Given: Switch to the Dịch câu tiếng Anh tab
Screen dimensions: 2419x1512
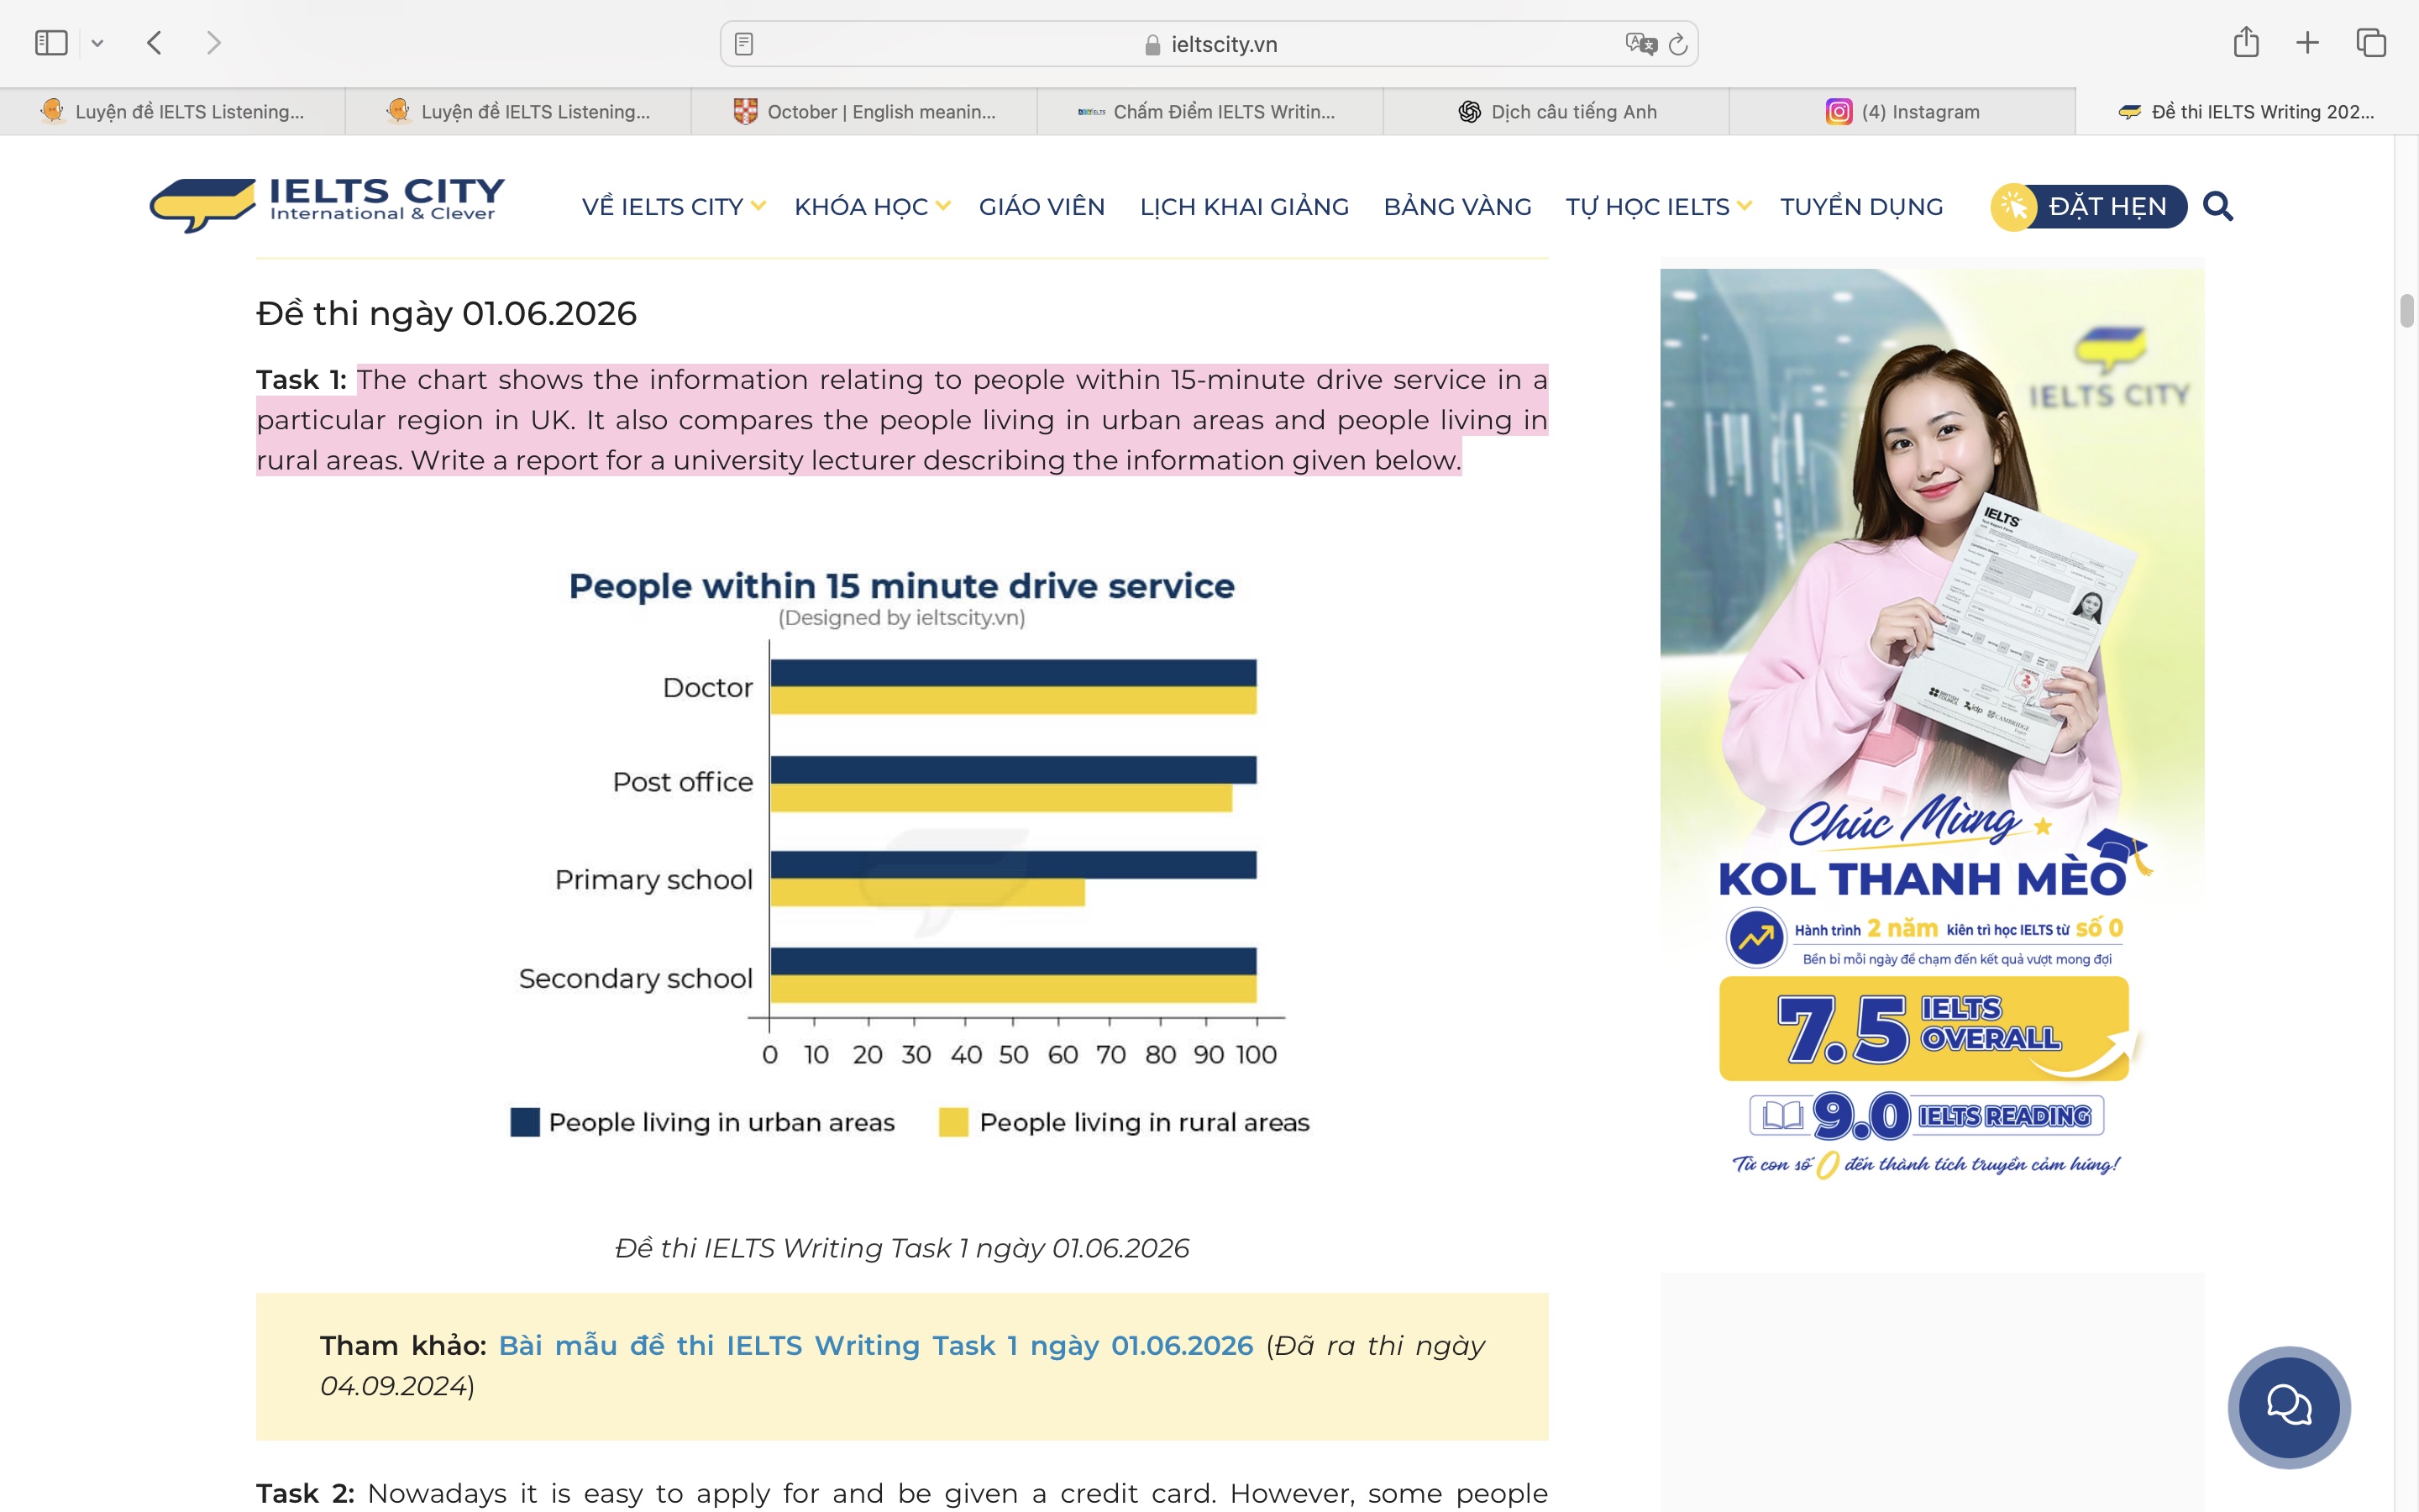Looking at the screenshot, I should pos(1556,112).
